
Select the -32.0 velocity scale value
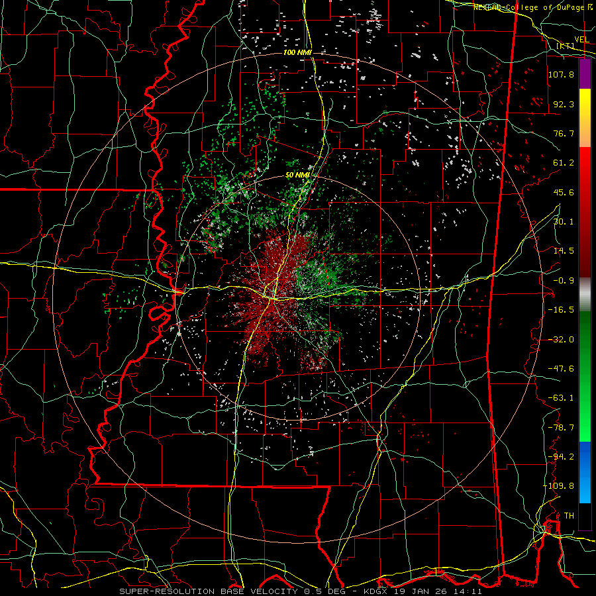tap(561, 340)
